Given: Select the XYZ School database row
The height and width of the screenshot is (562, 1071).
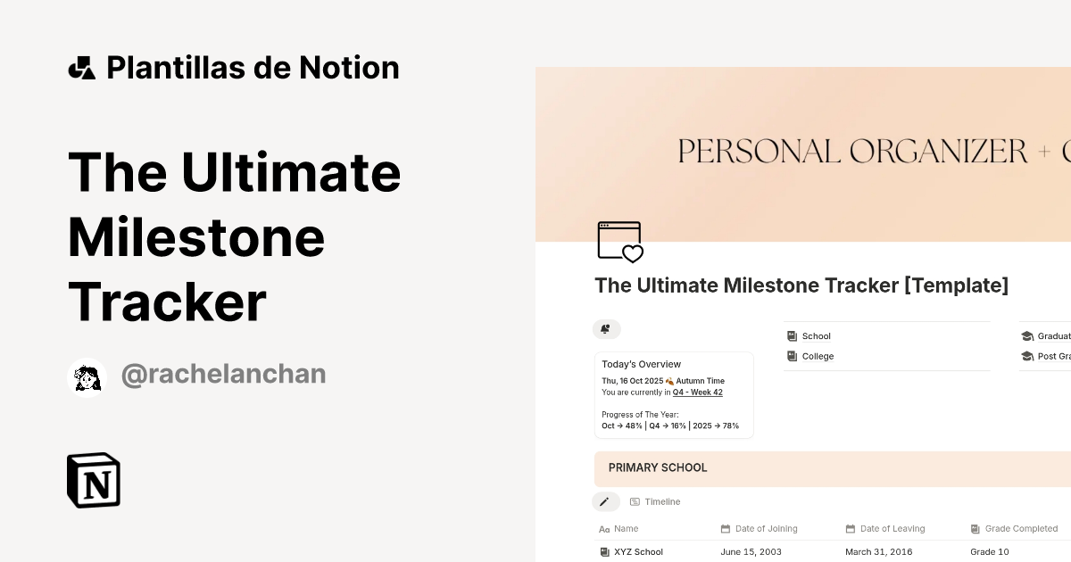Looking at the screenshot, I should [x=639, y=551].
